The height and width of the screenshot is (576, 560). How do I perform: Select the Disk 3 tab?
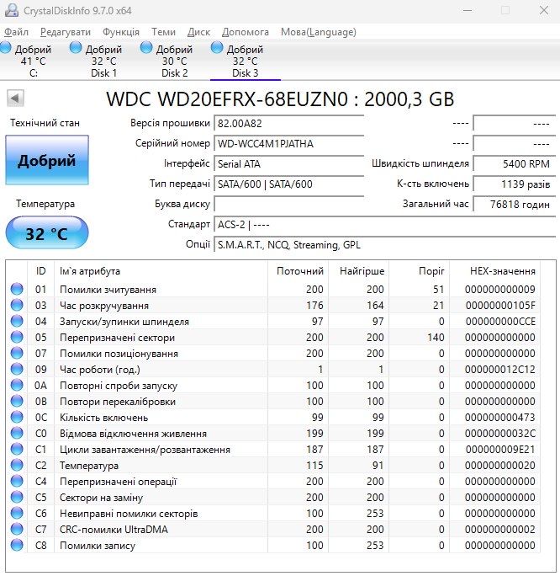pyautogui.click(x=246, y=61)
